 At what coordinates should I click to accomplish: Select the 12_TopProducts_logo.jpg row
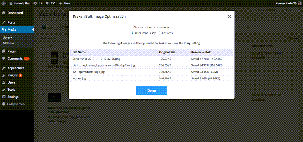click(151, 72)
